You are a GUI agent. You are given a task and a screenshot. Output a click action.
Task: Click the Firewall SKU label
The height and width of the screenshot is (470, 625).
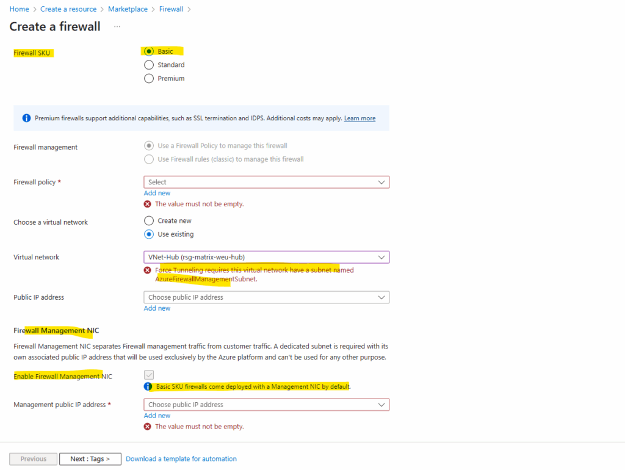pos(32,53)
